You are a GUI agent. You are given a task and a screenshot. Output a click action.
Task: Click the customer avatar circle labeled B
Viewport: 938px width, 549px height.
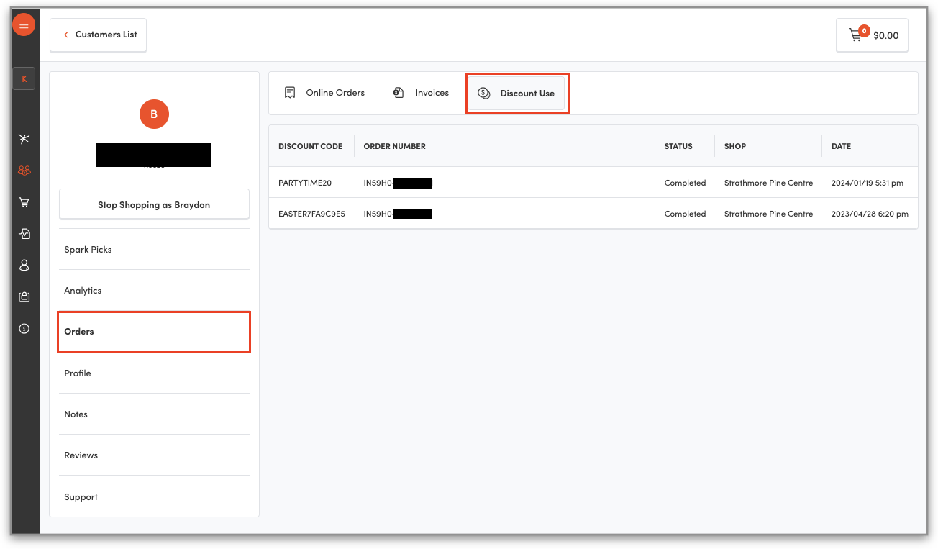(154, 114)
